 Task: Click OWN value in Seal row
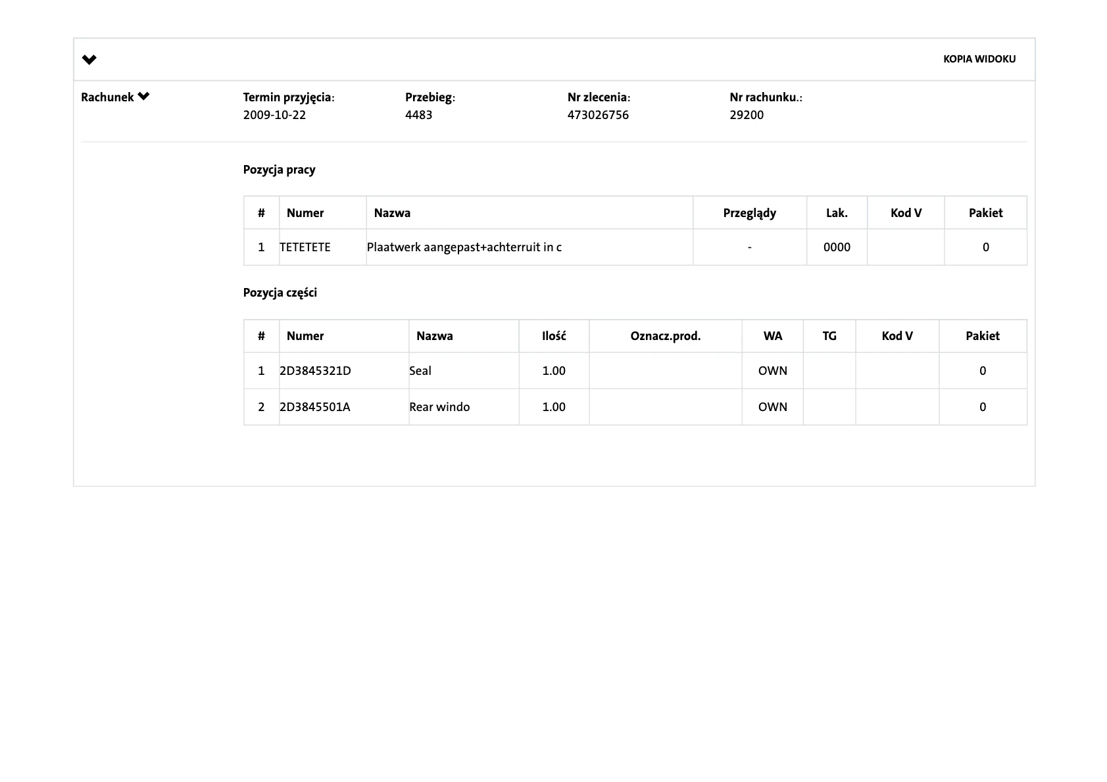(772, 371)
